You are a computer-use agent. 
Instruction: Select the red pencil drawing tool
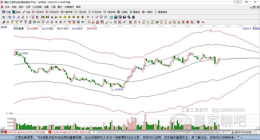[4, 22]
